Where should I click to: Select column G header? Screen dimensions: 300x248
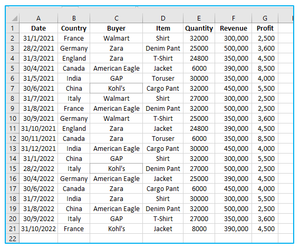click(265, 18)
